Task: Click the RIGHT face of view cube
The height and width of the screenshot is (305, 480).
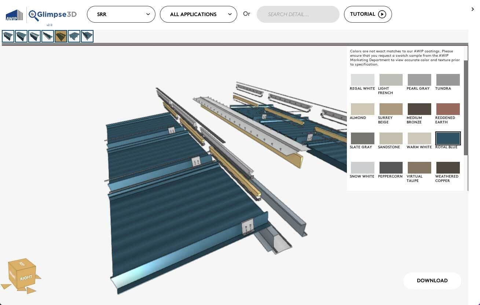Action: pos(26,278)
